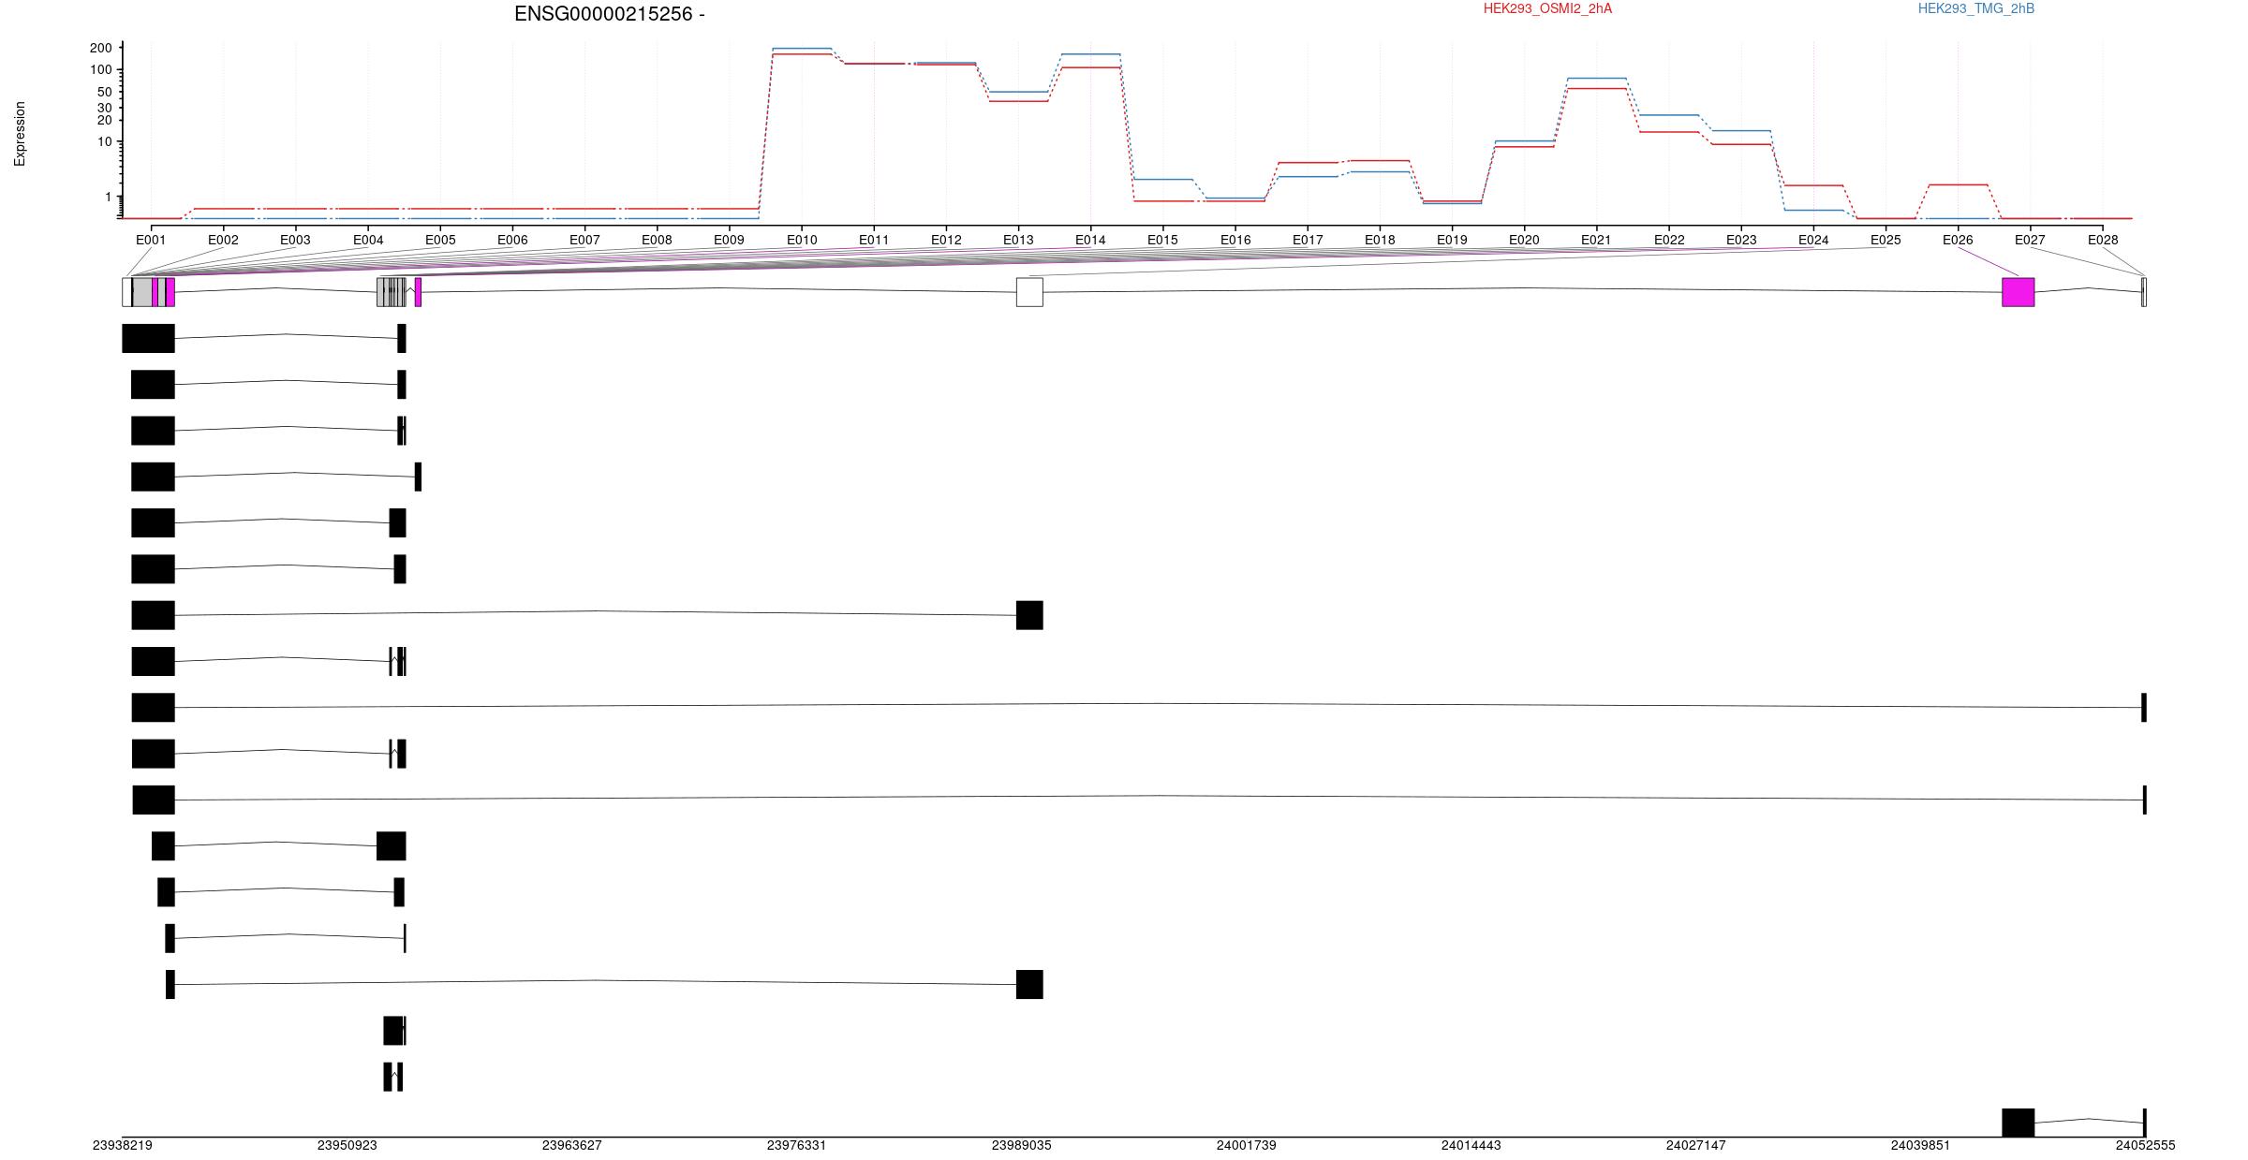Viewport: 2248px width, 1160px height.
Task: Click exon label E003
Action: (295, 240)
